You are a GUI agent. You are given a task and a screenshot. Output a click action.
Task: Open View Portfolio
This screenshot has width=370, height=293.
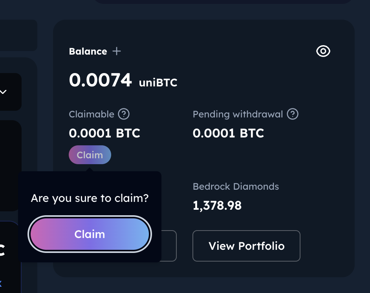[246, 246]
